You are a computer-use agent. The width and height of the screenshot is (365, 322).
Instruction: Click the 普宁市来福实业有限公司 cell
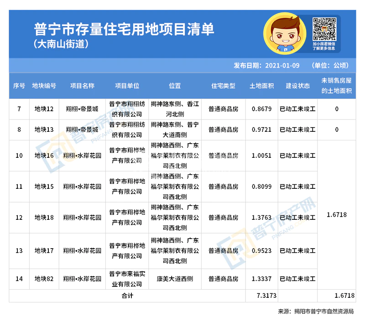[x=127, y=278]
